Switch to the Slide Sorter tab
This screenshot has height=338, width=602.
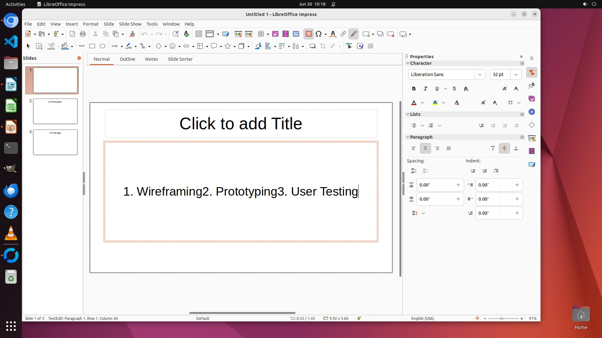(x=180, y=59)
